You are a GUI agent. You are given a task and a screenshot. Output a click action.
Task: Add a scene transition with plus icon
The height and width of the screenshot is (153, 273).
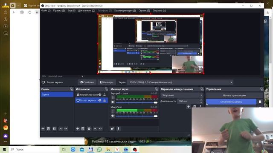pos(189,107)
